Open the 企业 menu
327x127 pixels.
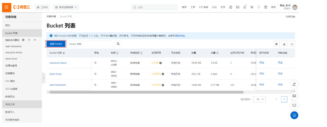[214, 7]
